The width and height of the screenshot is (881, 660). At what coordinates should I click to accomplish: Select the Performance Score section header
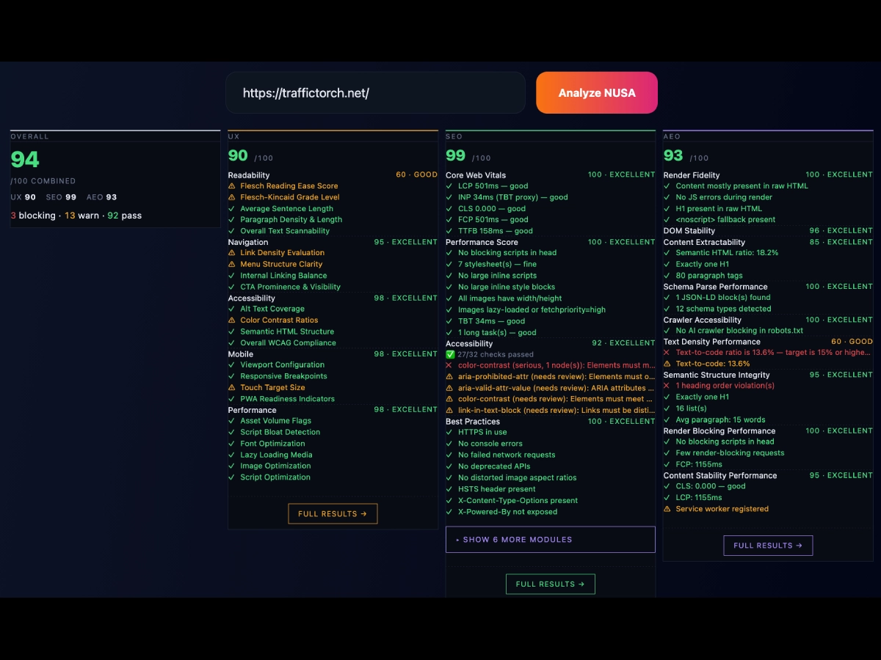(x=482, y=242)
